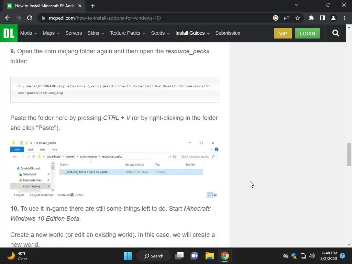
Task: Click the step 10 instruction text
Action: point(111,213)
